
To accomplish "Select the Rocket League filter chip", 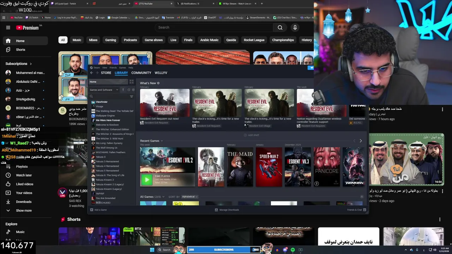I will pyautogui.click(x=254, y=40).
